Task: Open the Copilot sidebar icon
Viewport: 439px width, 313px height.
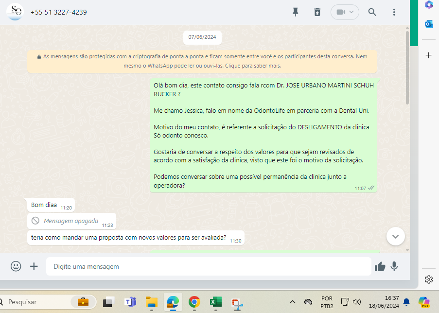Action: pos(429,5)
